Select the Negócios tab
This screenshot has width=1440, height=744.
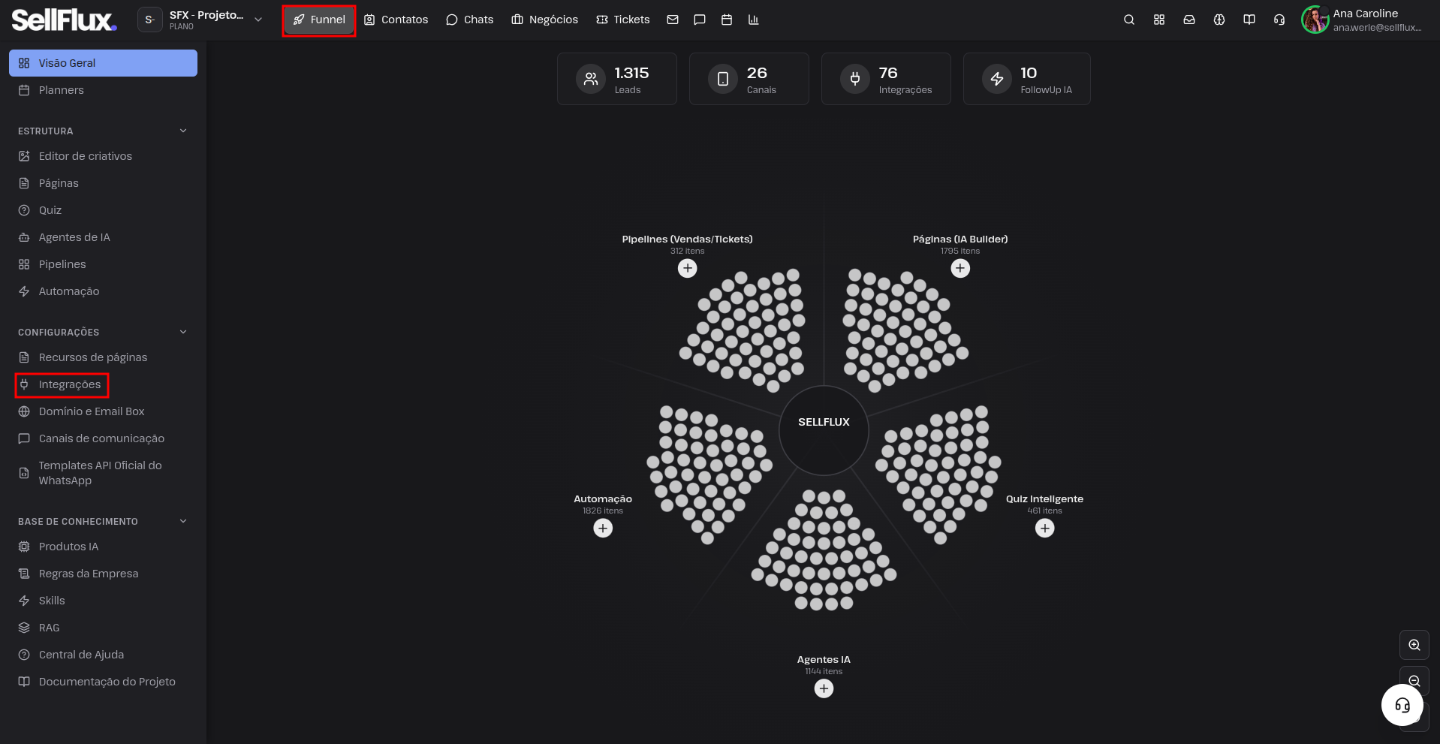pyautogui.click(x=544, y=20)
